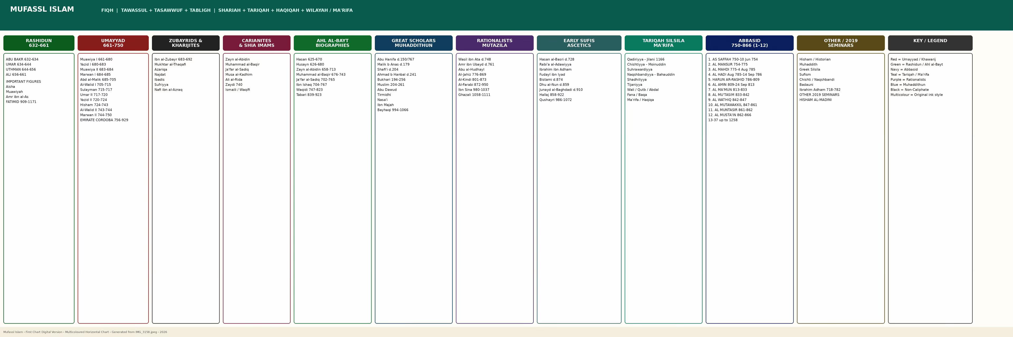Select Nafi ibn al-Azraq entry
The height and width of the screenshot is (337, 1013).
click(168, 90)
